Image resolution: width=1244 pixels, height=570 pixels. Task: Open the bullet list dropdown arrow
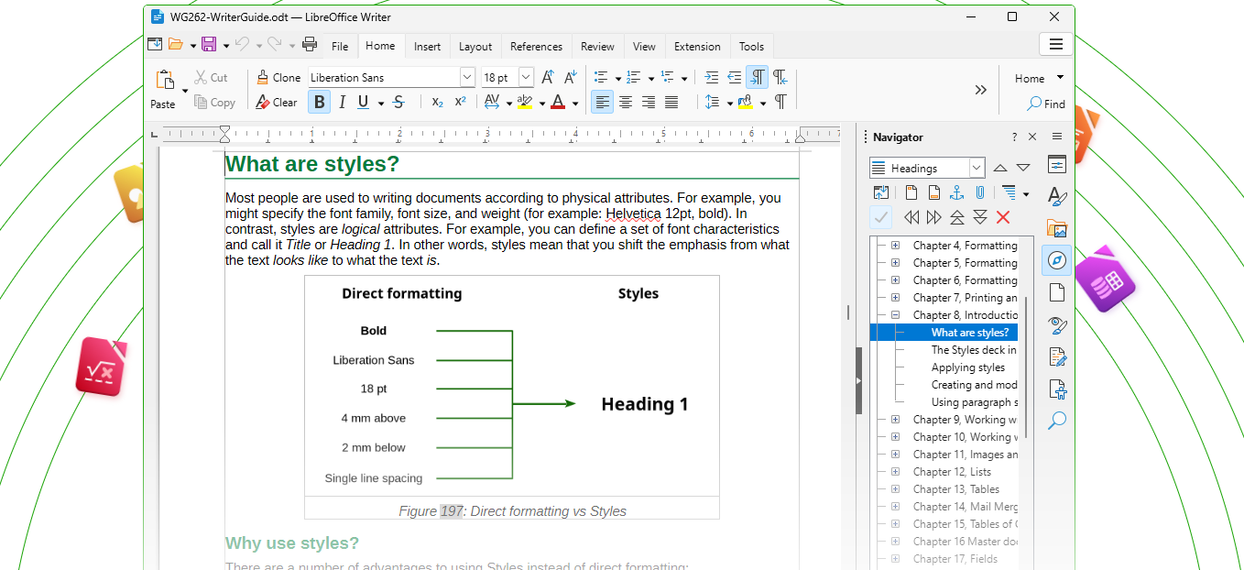(x=618, y=78)
